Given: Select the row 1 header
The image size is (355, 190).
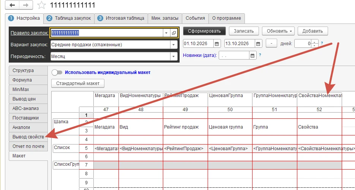Looking at the screenshot, I should pos(86,115).
